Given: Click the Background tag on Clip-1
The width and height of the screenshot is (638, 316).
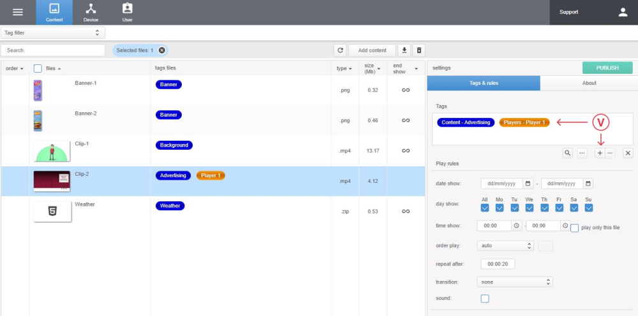Looking at the screenshot, I should pos(174,145).
